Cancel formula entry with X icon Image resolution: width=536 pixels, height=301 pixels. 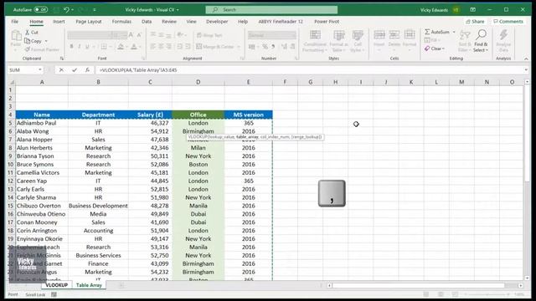point(61,70)
